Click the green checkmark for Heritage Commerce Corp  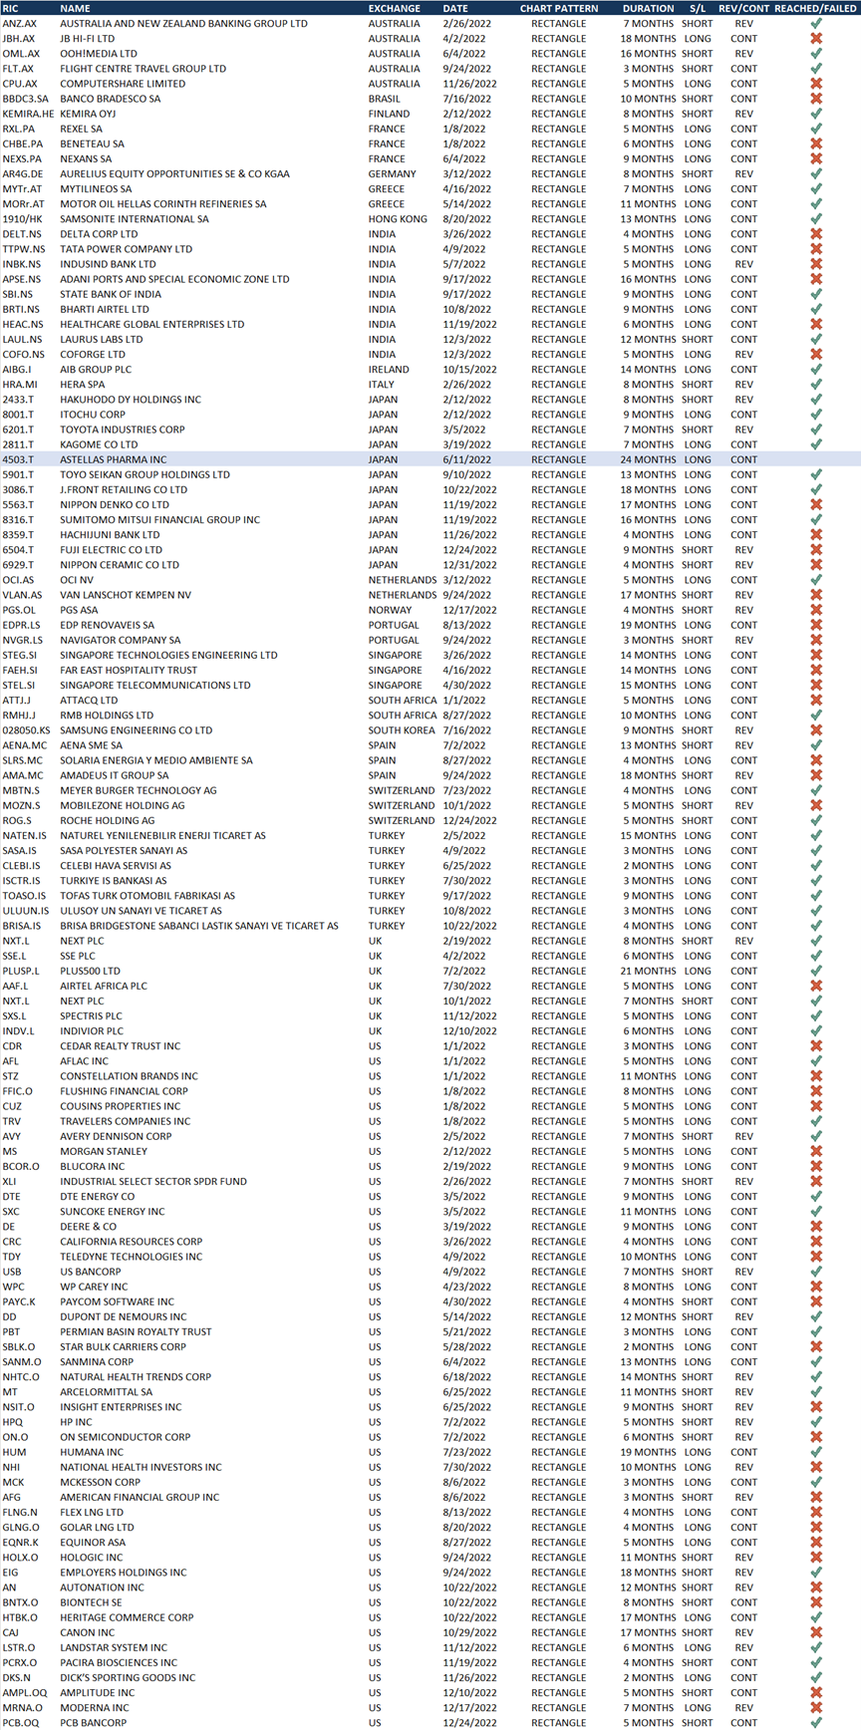coord(816,1617)
